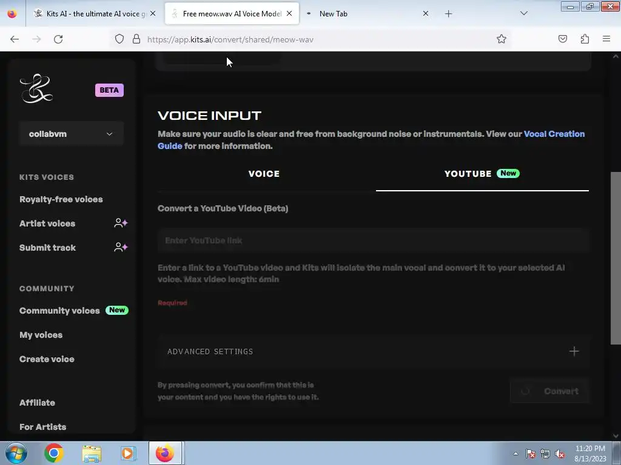Click the Firefox taskbar button

[x=165, y=453]
